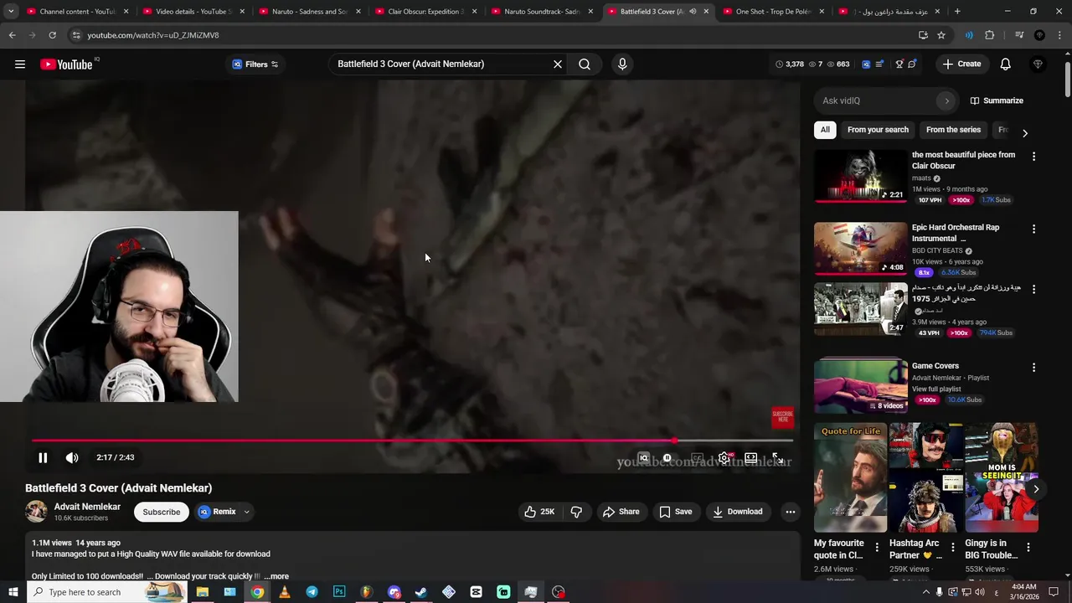Seek on the red video progress bar
This screenshot has width=1072, height=603.
click(x=412, y=441)
